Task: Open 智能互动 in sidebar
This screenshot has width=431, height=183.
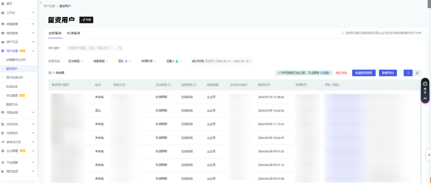Action: pyautogui.click(x=12, y=104)
